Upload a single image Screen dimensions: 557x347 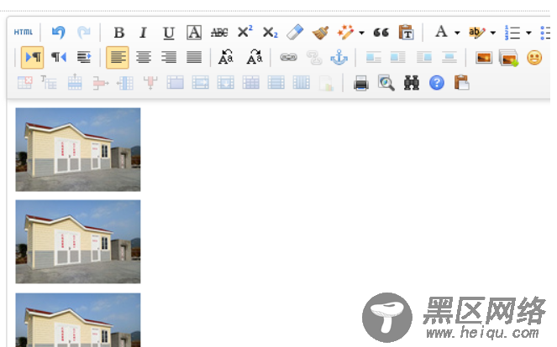[484, 58]
